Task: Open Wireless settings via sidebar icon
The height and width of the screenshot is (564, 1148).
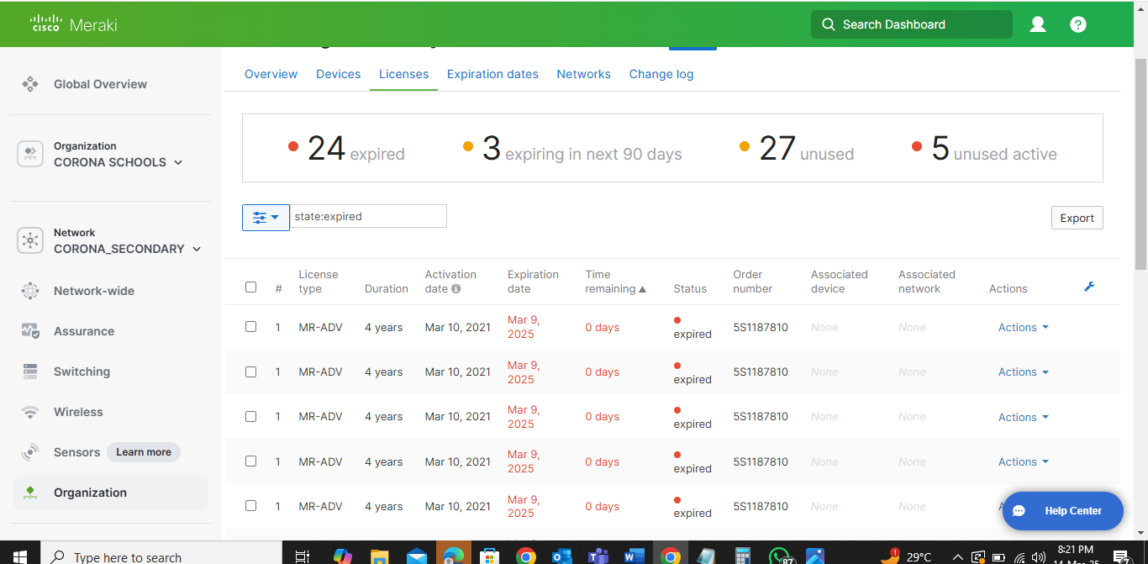Action: click(x=30, y=411)
